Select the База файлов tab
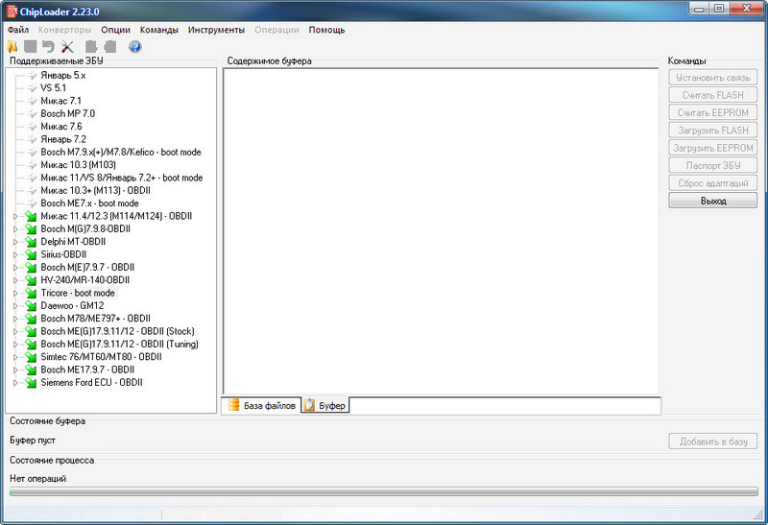Viewport: 768px width, 525px height. pyautogui.click(x=262, y=406)
